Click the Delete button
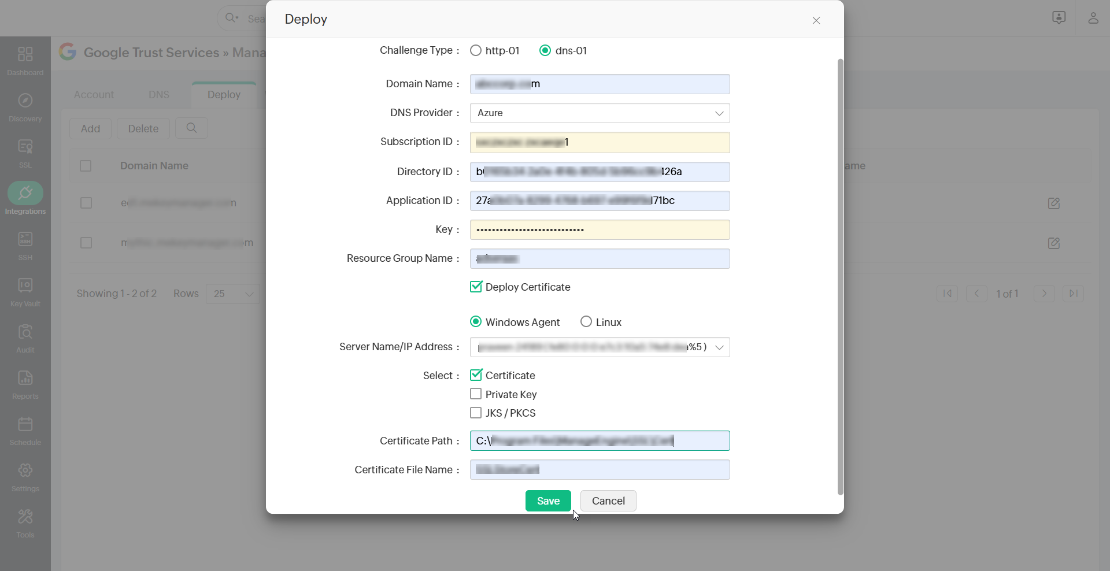Viewport: 1110px width, 571px height. pos(143,128)
